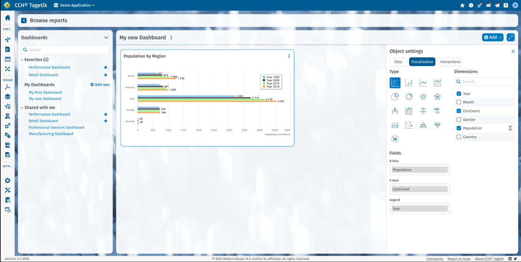Viewport: 521px width, 262px height.
Task: Open the Demo Application dropdown
Action: pyautogui.click(x=74, y=5)
